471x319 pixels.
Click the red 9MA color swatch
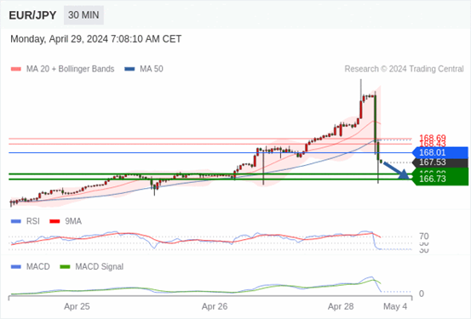[x=55, y=221]
